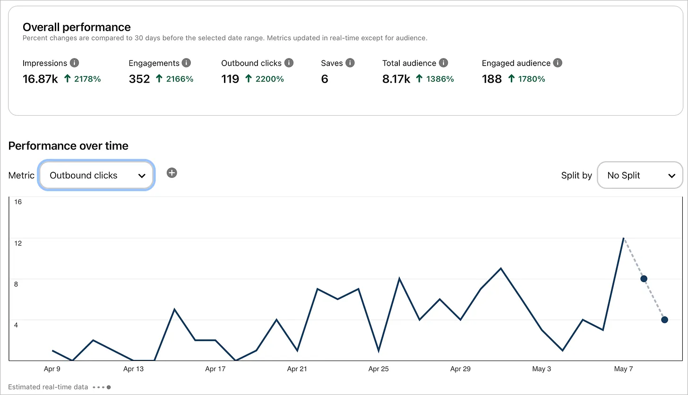This screenshot has width=688, height=395.
Task: Click the chevron arrow in the Metric dropdown
Action: 141,176
